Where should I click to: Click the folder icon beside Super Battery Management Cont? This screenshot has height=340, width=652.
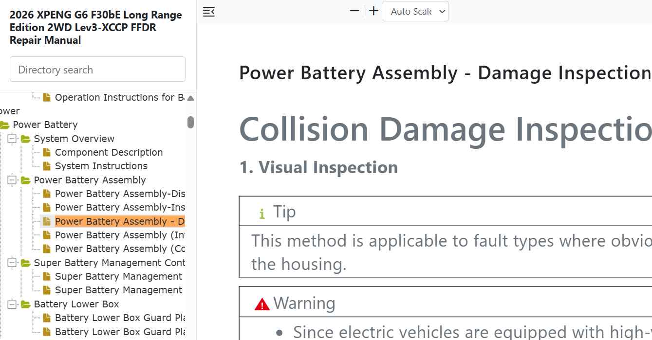(26, 263)
